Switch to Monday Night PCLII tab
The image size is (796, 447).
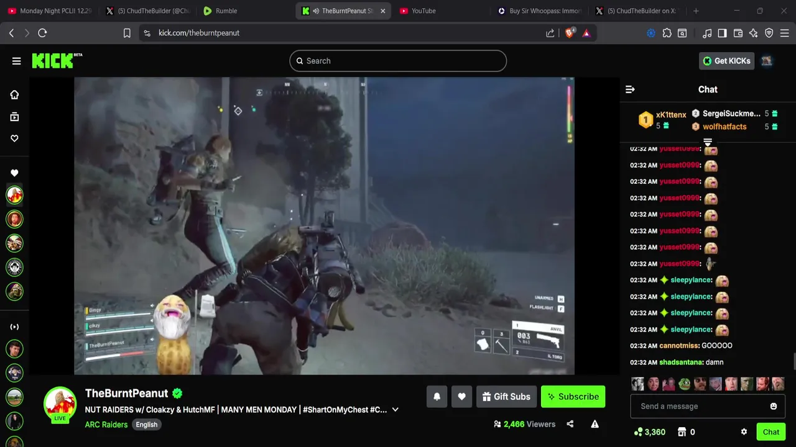(x=50, y=11)
